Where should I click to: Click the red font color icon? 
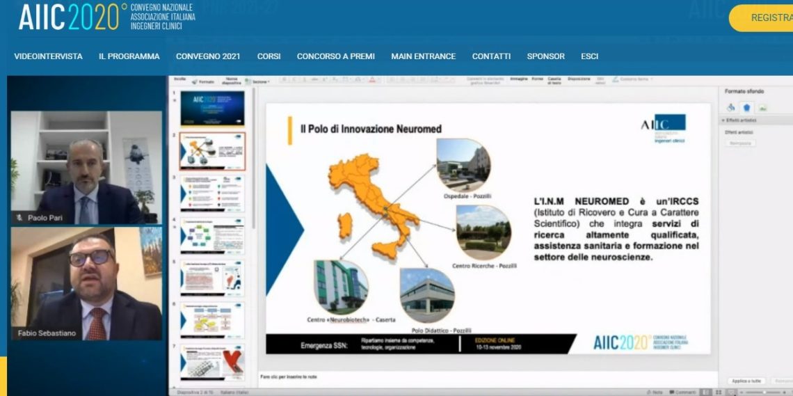tap(372, 79)
